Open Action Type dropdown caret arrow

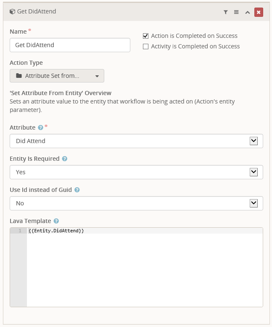pos(97,76)
